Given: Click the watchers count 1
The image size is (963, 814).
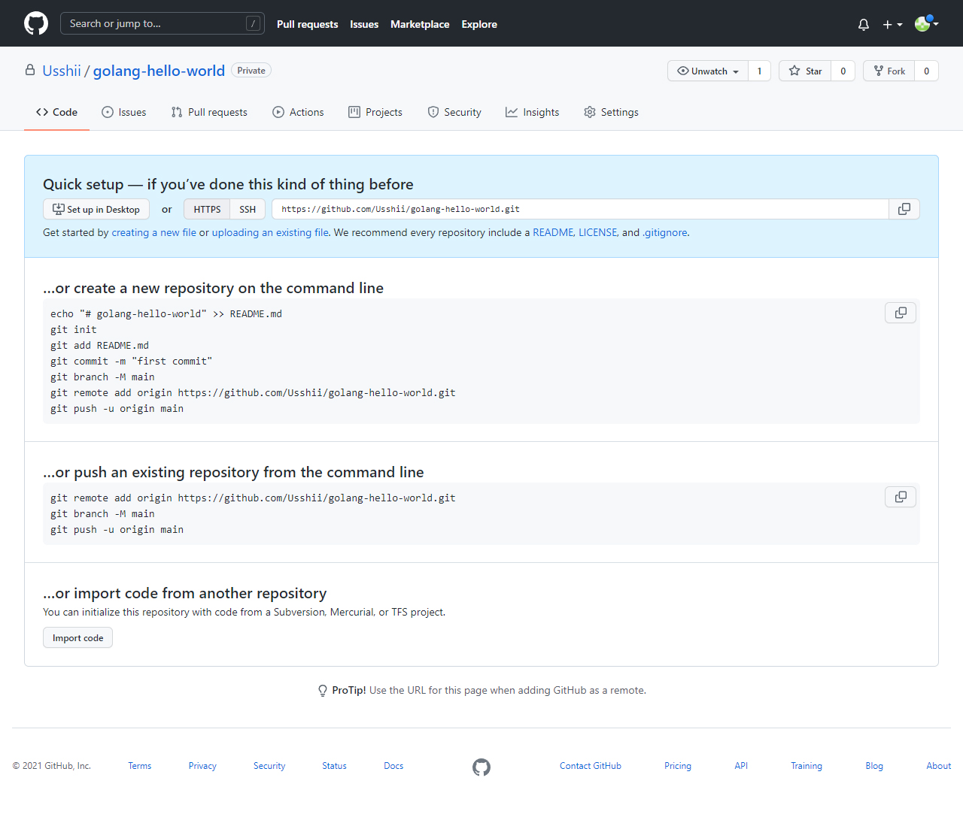Looking at the screenshot, I should 760,71.
